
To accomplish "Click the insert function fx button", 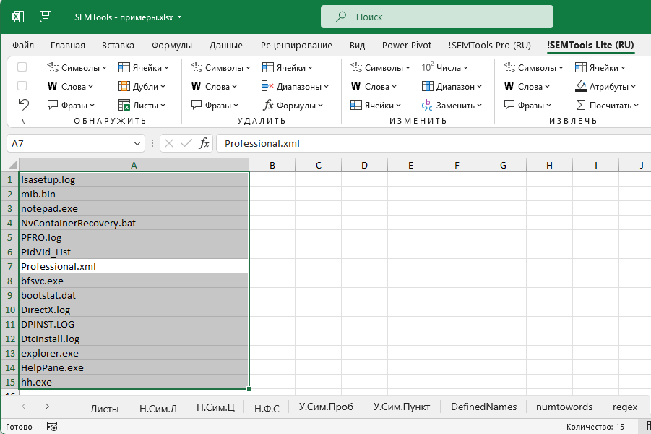I will point(204,143).
